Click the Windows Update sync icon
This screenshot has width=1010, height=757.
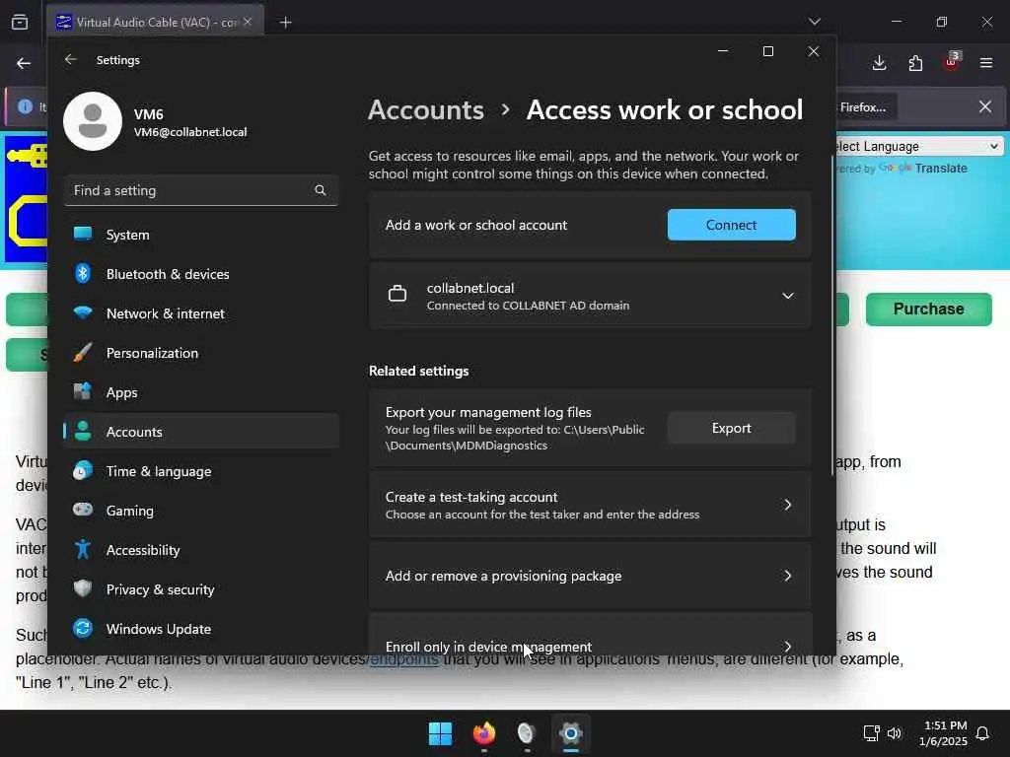point(83,628)
